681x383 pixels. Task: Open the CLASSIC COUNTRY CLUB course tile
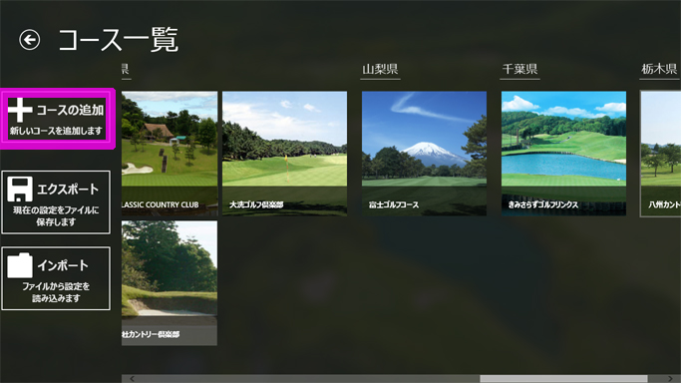170,154
